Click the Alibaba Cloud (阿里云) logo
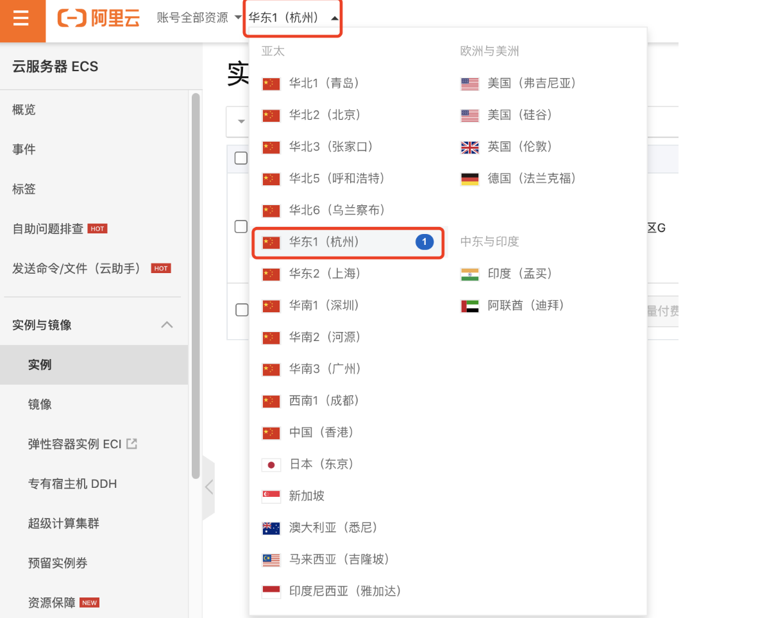 [x=98, y=18]
